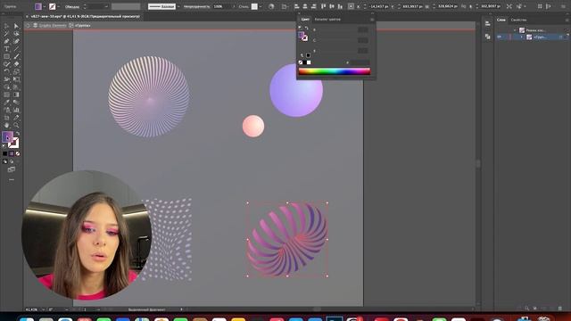
Task: Set paint mode to solid Color in toolbar
Action: pyautogui.click(x=4, y=153)
